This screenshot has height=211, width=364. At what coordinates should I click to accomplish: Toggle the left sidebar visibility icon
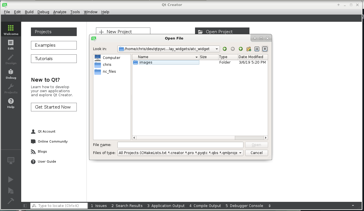(x=25, y=206)
